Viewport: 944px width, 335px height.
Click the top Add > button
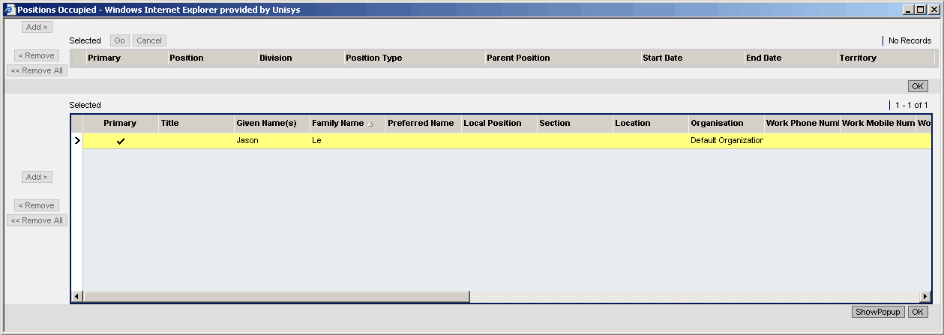point(37,27)
